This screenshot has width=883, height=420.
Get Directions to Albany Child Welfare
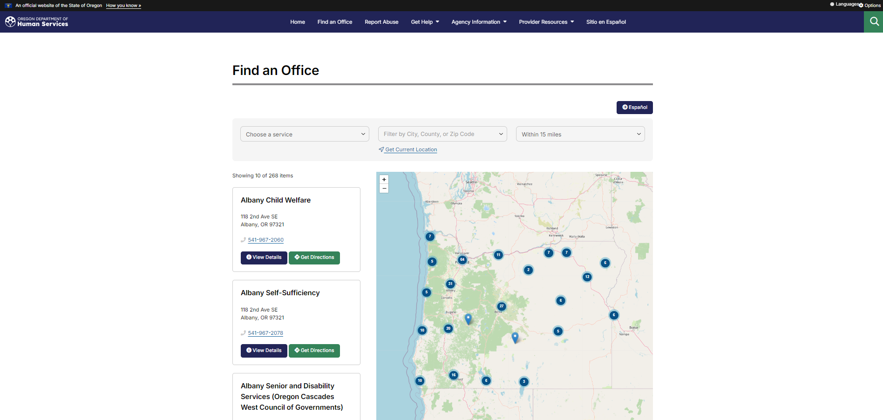point(314,257)
